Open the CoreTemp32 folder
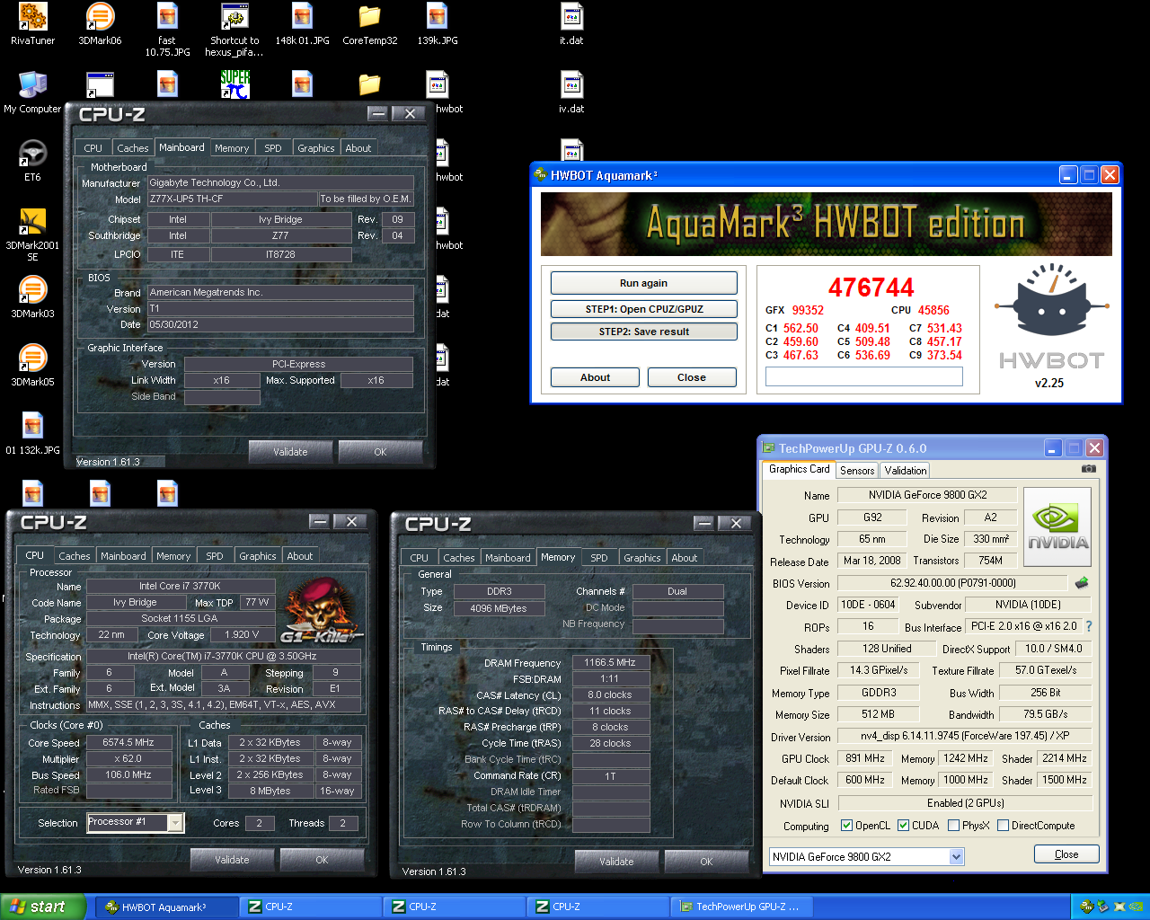Viewport: 1150px width, 920px height. (x=369, y=24)
